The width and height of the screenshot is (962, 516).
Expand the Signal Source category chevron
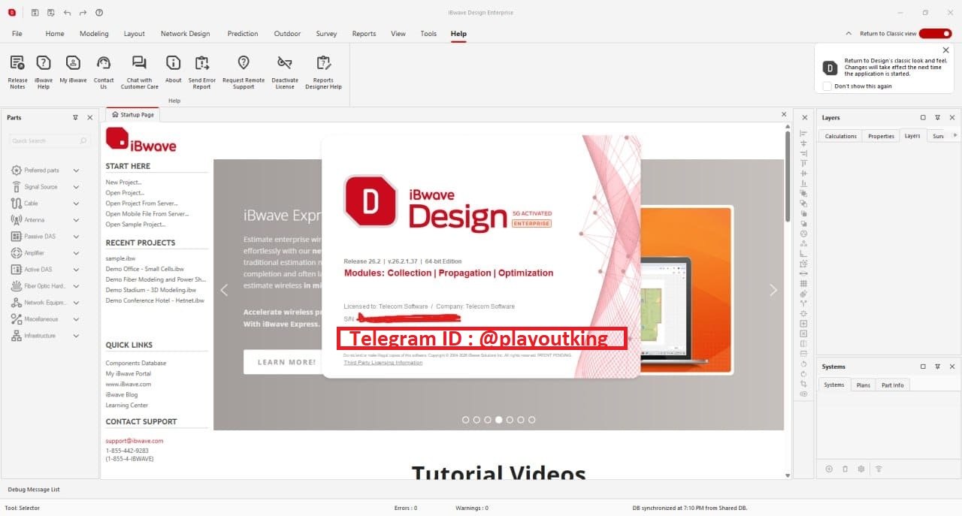[76, 187]
